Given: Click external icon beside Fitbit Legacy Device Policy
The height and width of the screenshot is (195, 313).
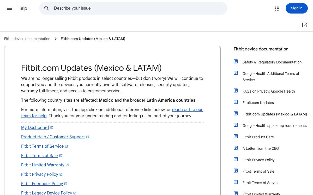Looking at the screenshot, I should 75,193.
